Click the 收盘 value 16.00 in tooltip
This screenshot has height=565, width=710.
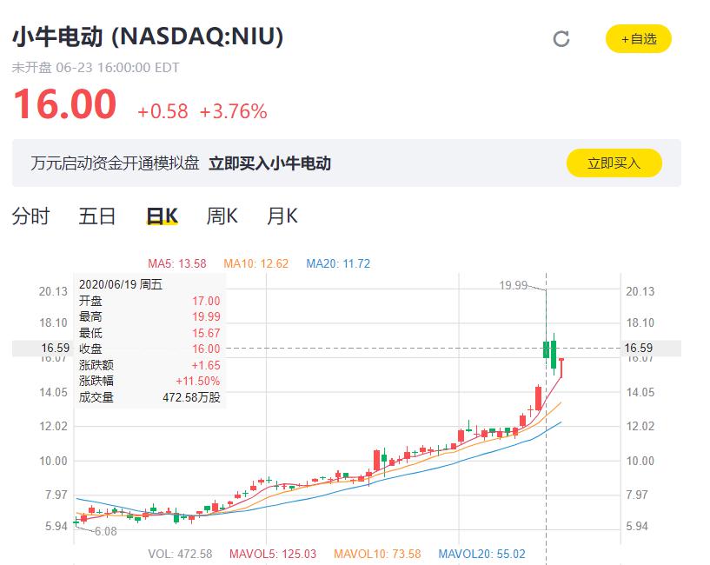click(206, 349)
